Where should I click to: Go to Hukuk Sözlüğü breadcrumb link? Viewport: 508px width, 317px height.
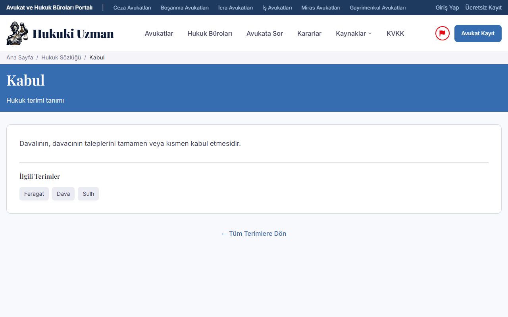tap(61, 57)
